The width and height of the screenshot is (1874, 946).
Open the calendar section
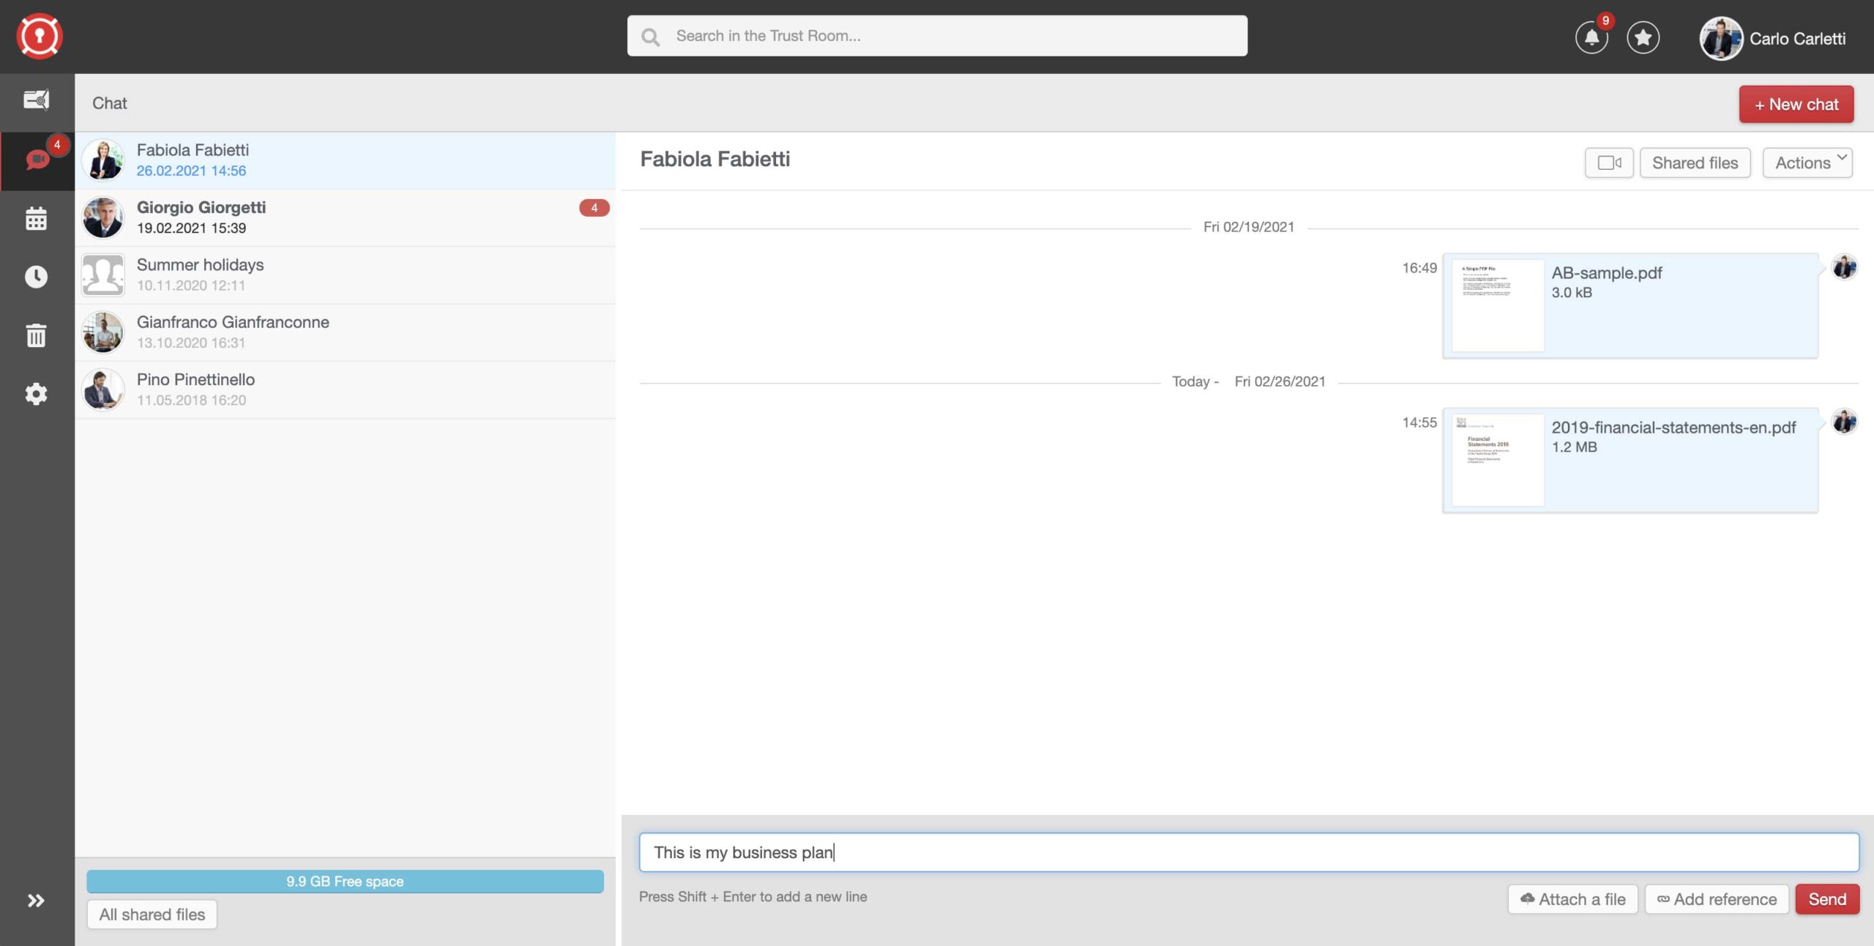coord(37,217)
